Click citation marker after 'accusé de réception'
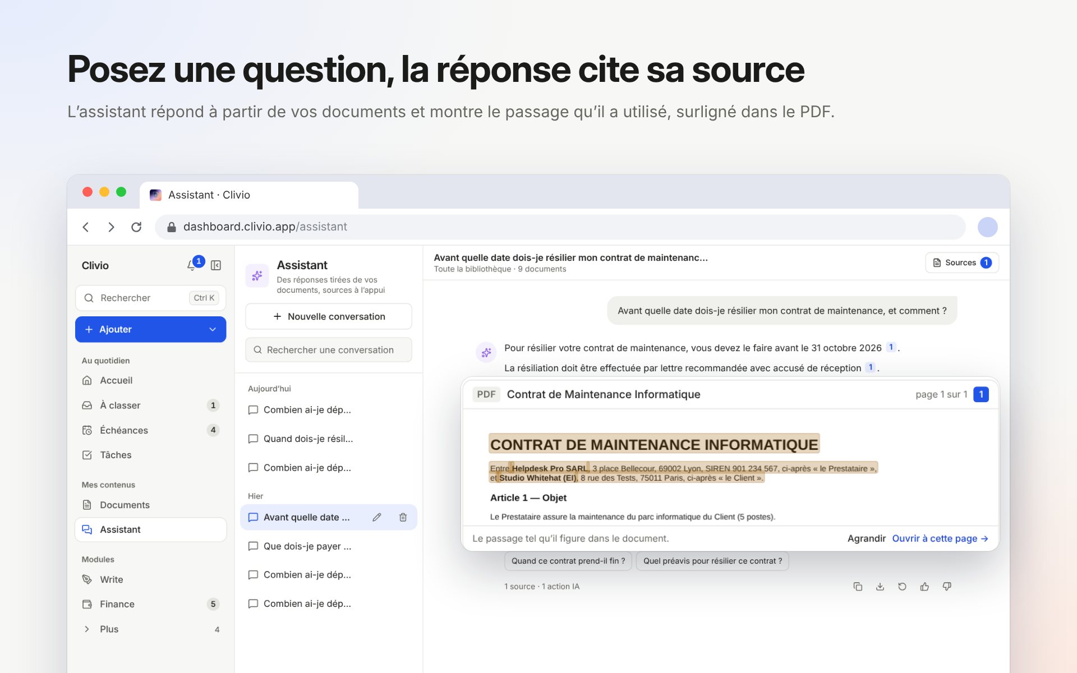This screenshot has height=673, width=1077. pos(871,367)
